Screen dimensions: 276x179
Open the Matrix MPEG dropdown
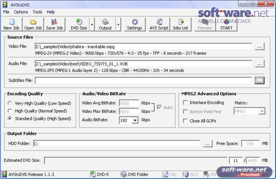(x=262, y=111)
